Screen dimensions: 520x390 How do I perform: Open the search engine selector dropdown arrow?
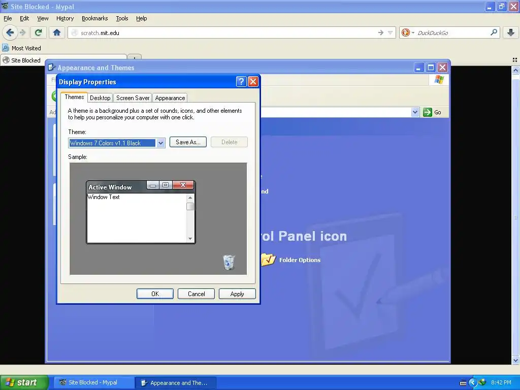[x=413, y=32]
